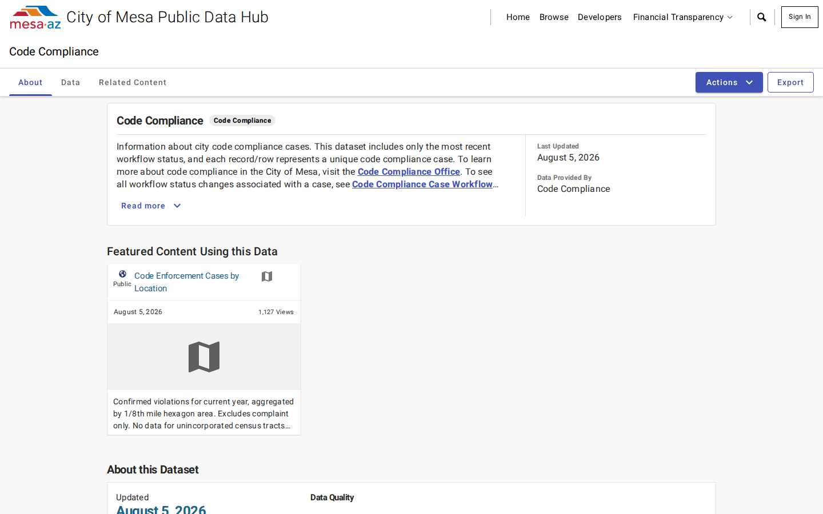The image size is (823, 514).
Task: Click the Data Provided By Code Compliance value
Action: 573,189
